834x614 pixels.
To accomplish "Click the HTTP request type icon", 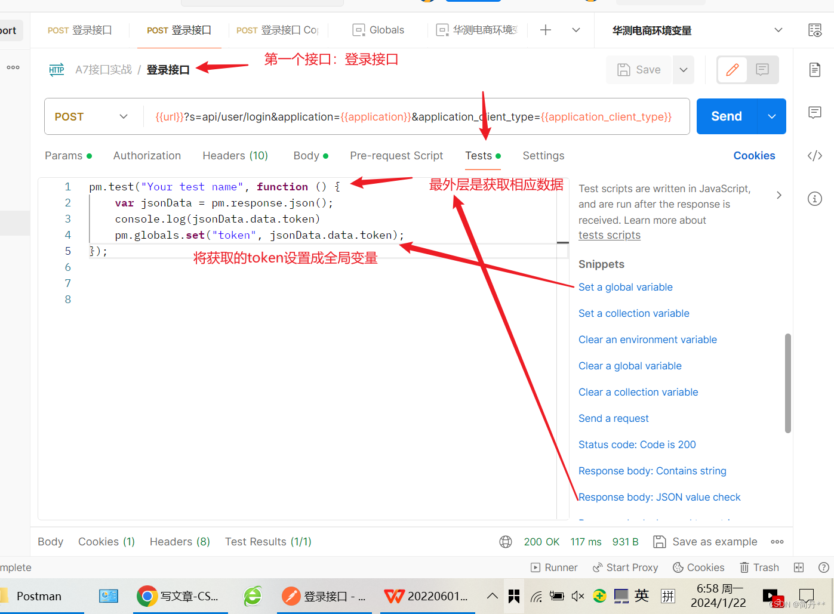I will click(57, 70).
